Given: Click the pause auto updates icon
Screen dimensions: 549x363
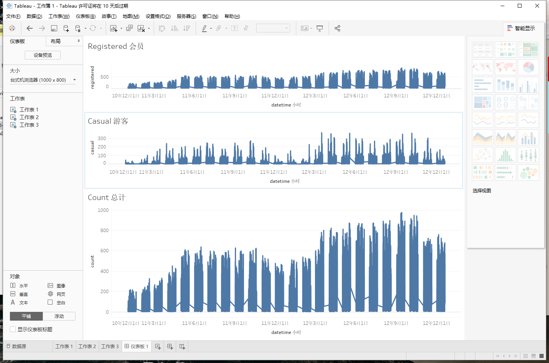Looking at the screenshot, I should [x=78, y=28].
